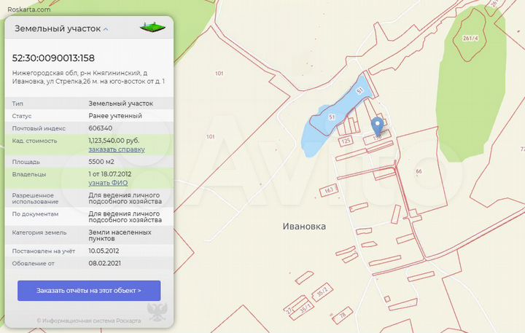Click parcel 125 on the map
The width and height of the screenshot is (525, 333).
(x=346, y=139)
